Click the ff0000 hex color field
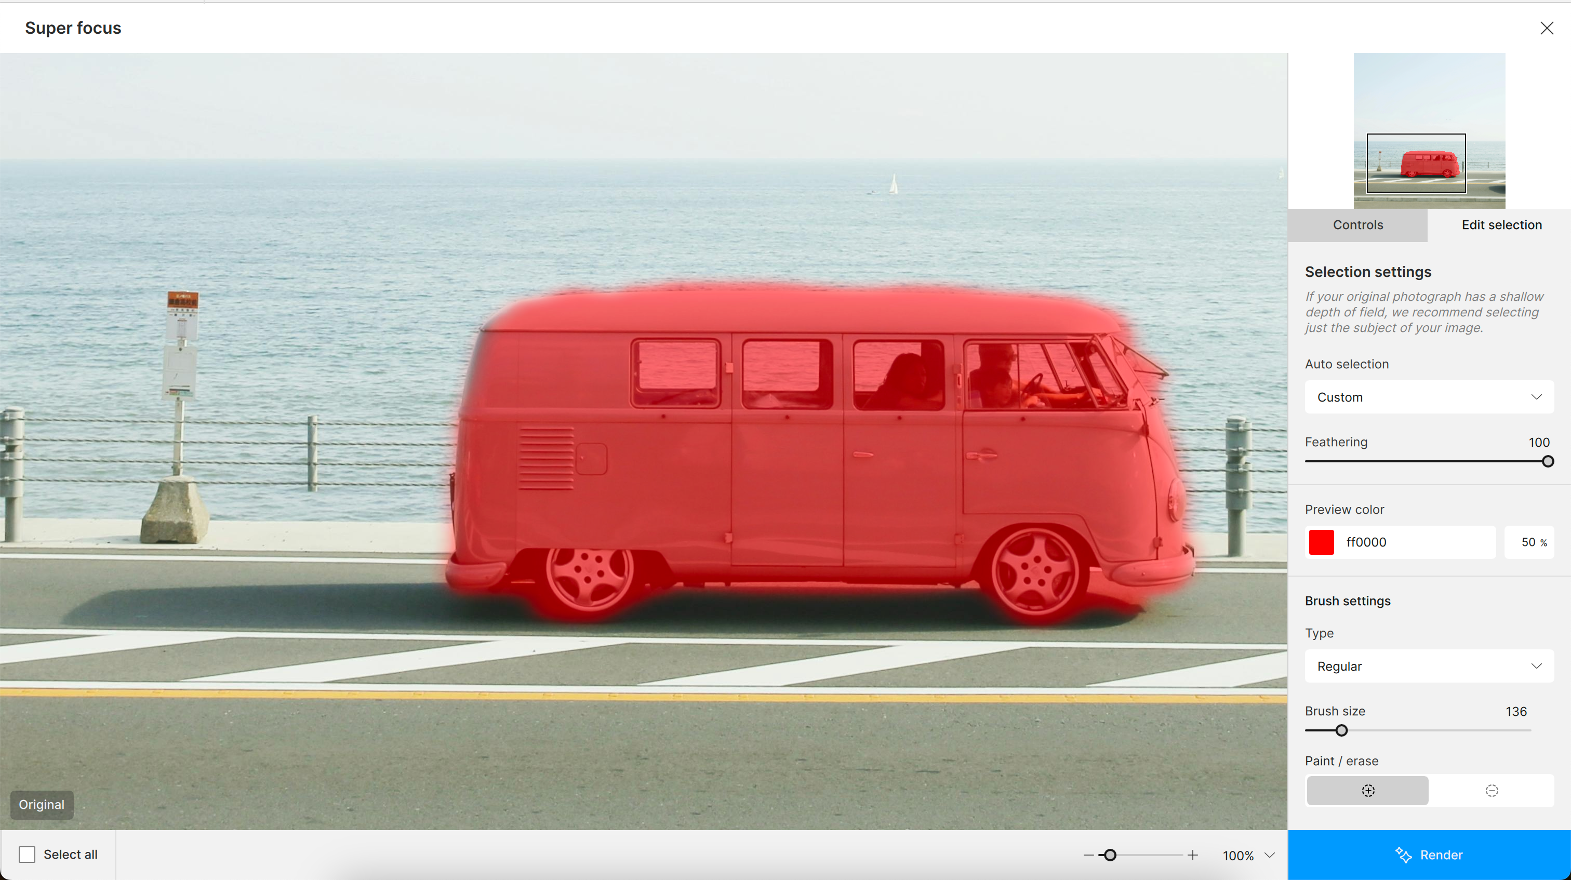 [1415, 542]
